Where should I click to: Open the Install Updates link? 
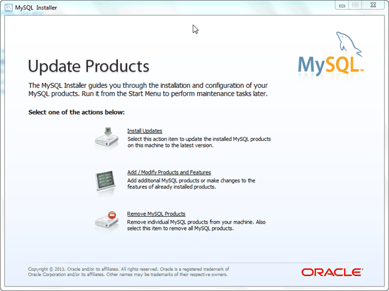[145, 131]
